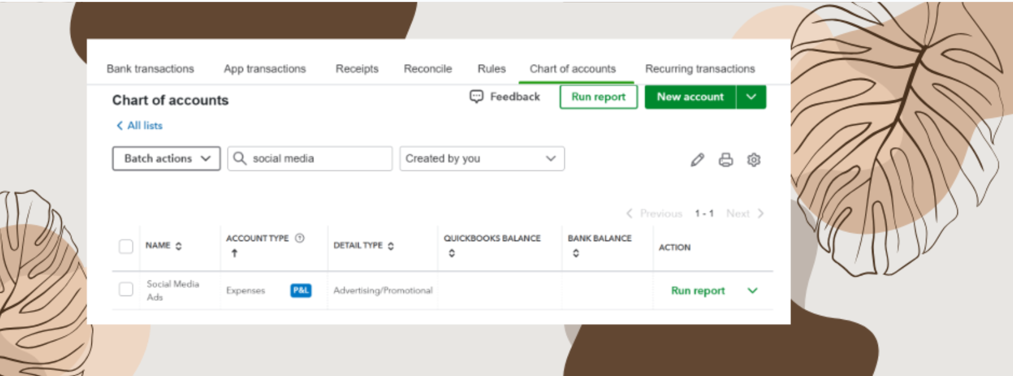The width and height of the screenshot is (1013, 376).
Task: Click the Advertising/Promotional detail type cell
Action: pos(383,290)
